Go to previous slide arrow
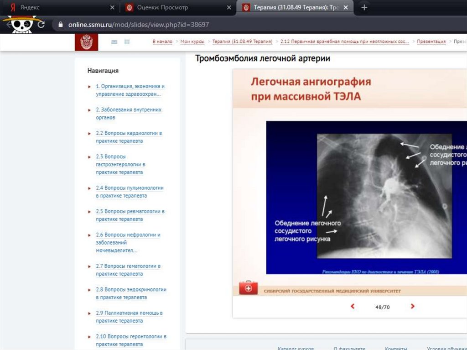Image resolution: width=467 pixels, height=350 pixels. (353, 306)
